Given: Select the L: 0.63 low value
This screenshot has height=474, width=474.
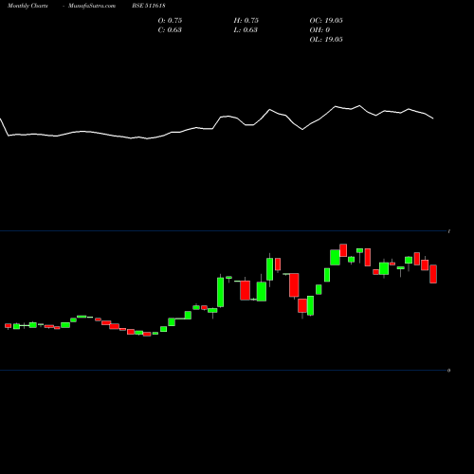Looking at the screenshot, I should pos(246,30).
